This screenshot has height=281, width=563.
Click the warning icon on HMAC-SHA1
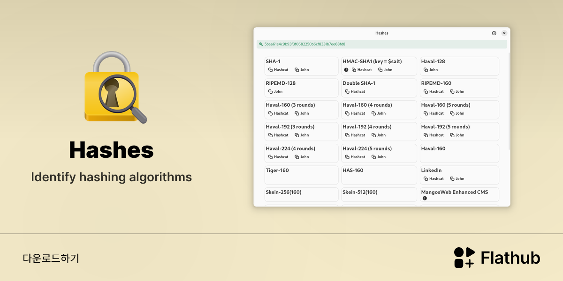tap(346, 70)
